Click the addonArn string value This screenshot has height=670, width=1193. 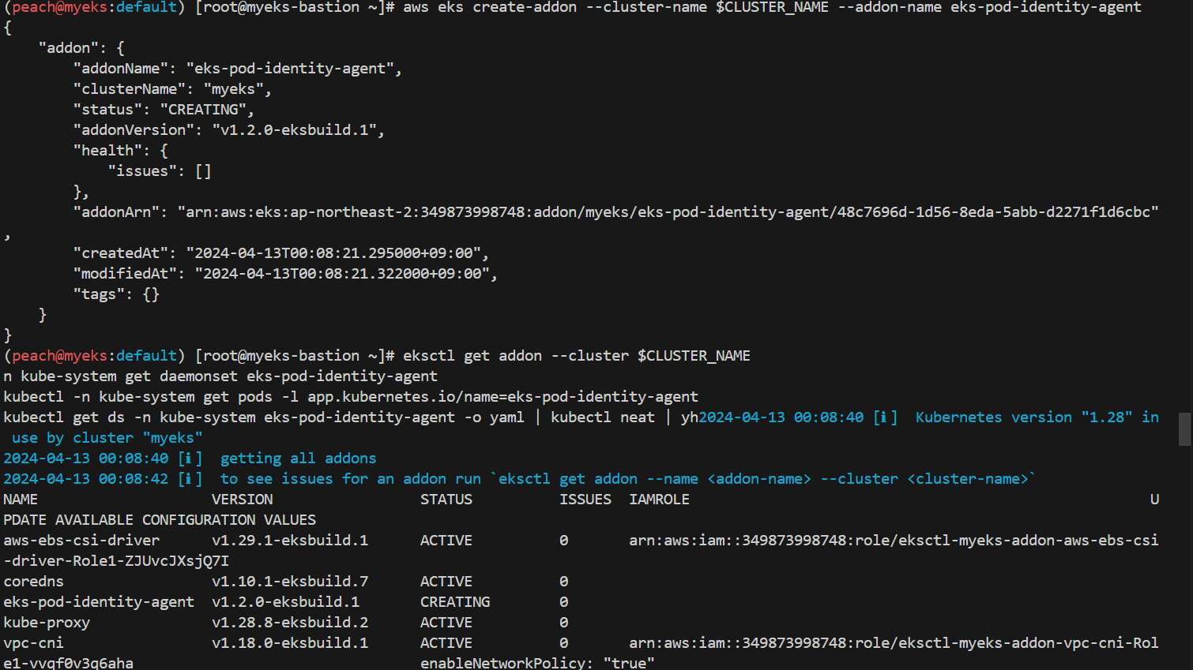pyautogui.click(x=668, y=212)
